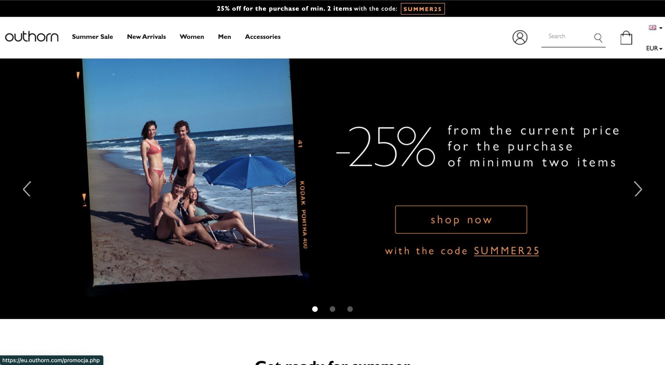Select the second carousel dot
665x365 pixels.
[x=332, y=309]
